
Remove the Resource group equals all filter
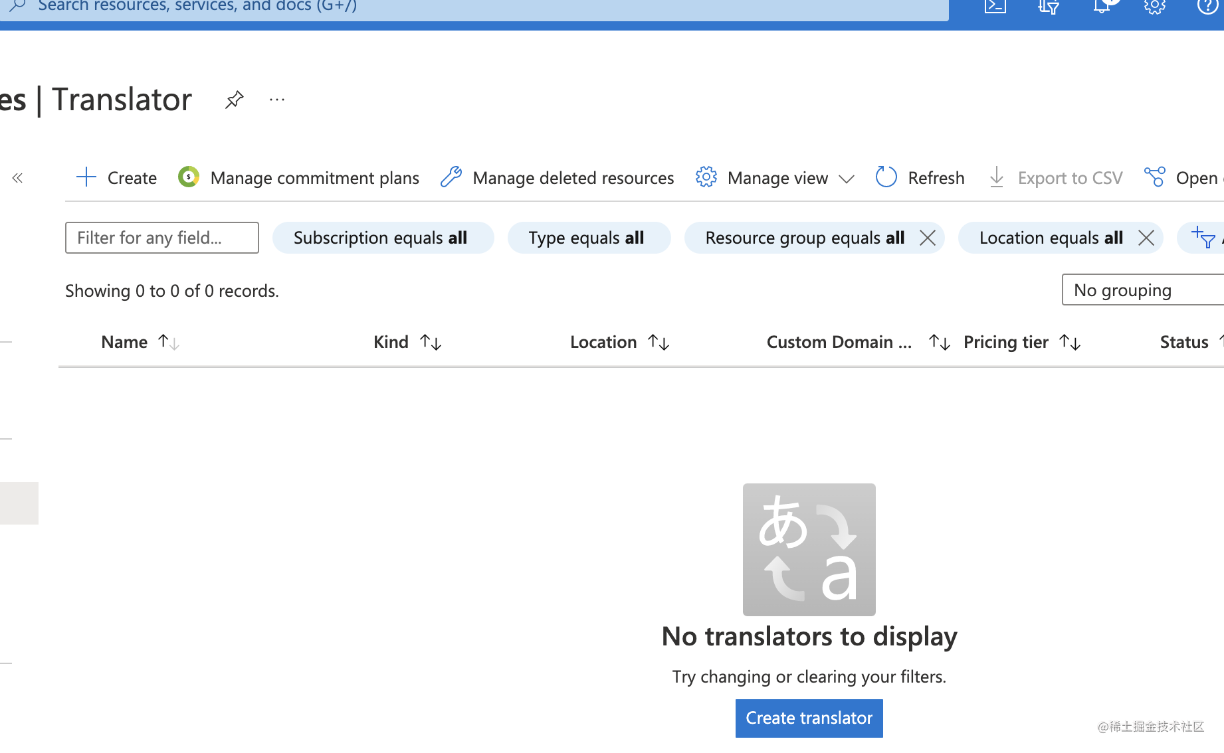(928, 237)
